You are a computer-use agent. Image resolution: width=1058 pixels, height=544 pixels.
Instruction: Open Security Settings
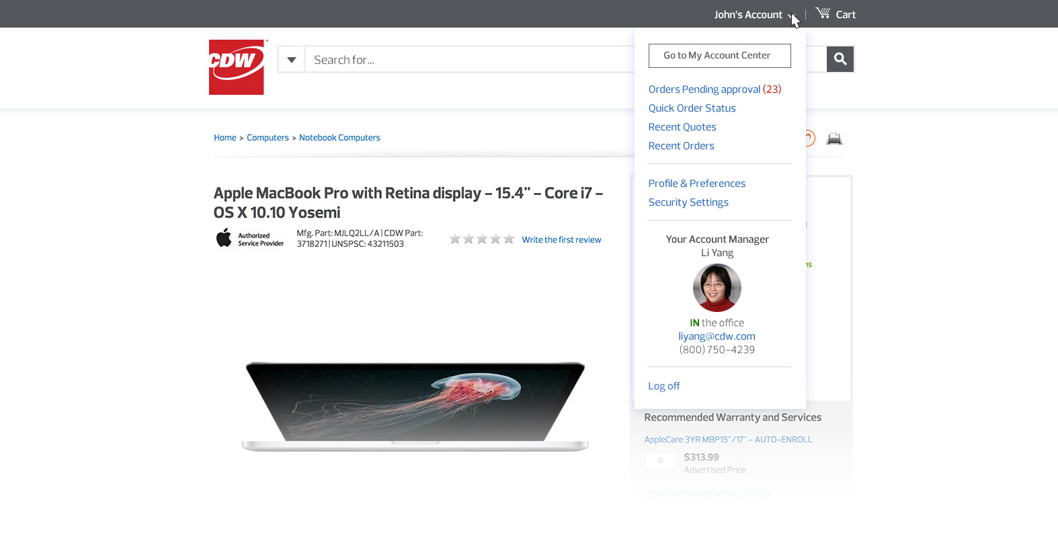click(x=688, y=202)
